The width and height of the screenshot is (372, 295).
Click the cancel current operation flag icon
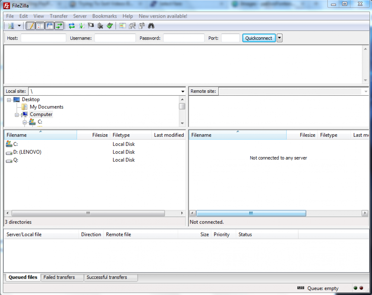click(91, 26)
